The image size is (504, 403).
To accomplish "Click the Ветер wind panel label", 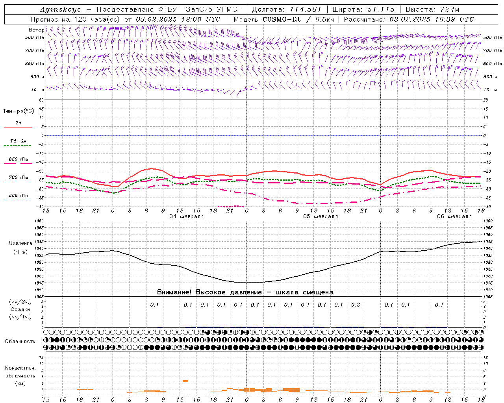I will coord(36,30).
